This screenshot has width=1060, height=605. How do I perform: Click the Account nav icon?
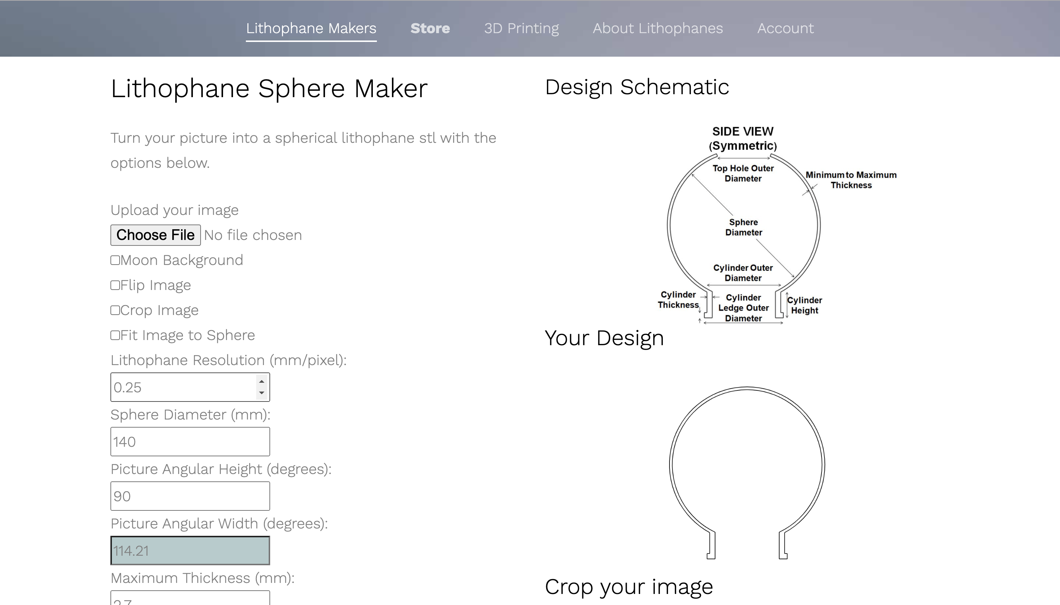pyautogui.click(x=785, y=28)
